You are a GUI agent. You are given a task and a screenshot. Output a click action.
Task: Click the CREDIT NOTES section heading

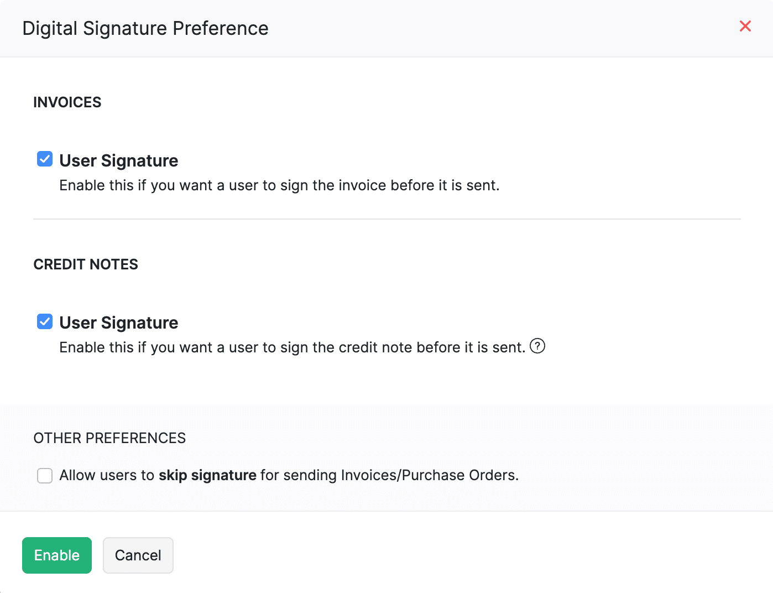tap(86, 264)
